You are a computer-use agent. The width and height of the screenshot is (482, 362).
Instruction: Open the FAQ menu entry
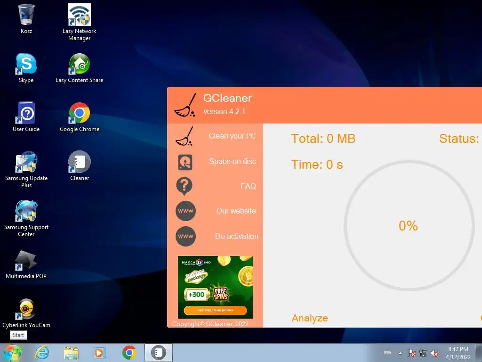(249, 186)
